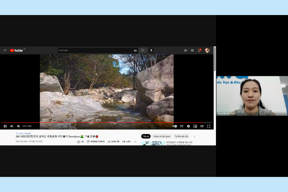Skip to the next video

pyautogui.click(x=12, y=126)
